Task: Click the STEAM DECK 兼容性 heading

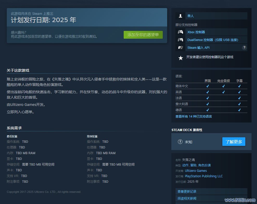Action: point(187,130)
